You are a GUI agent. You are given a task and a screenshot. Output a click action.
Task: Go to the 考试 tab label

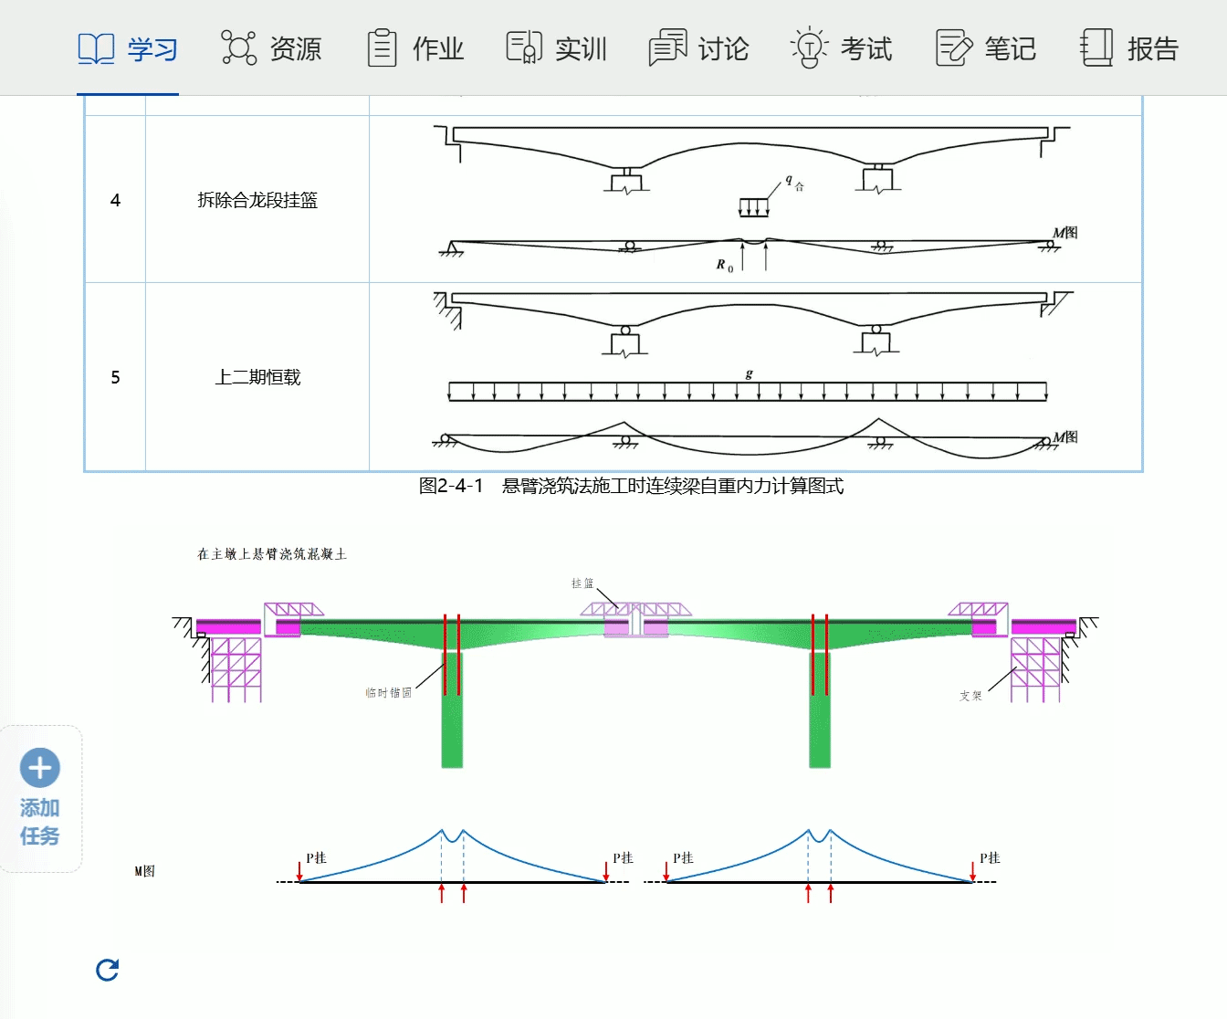click(866, 48)
